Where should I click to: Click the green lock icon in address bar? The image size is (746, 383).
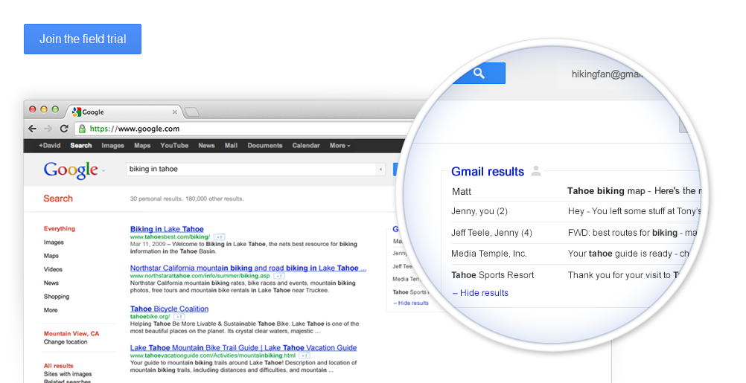point(83,129)
